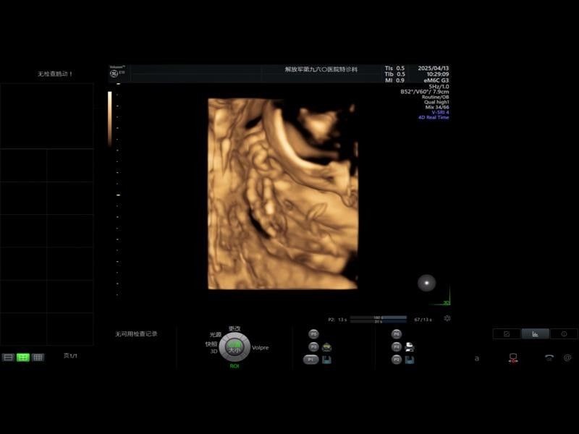Viewport: 579px width, 434px height.
Task: Click the P2 button
Action: [396, 359]
